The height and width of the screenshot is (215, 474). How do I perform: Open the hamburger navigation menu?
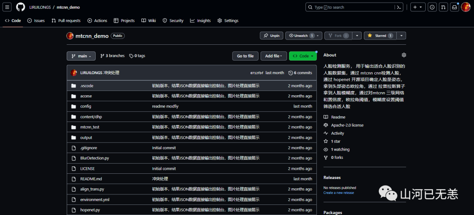pyautogui.click(x=7, y=7)
